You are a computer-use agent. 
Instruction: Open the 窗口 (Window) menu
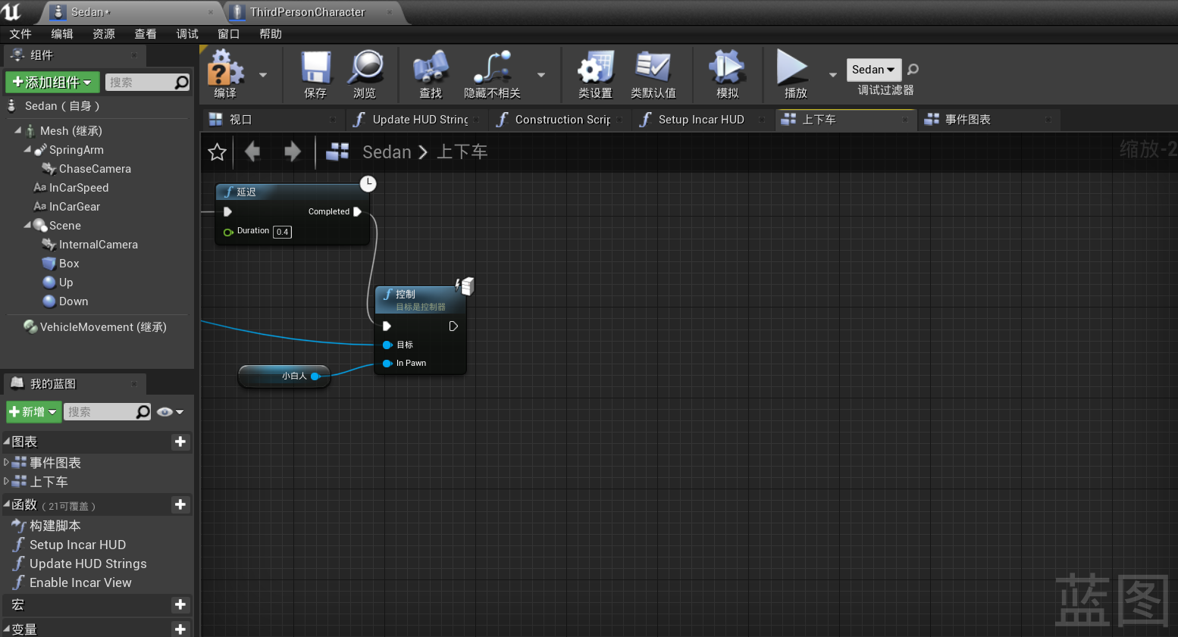(x=228, y=34)
